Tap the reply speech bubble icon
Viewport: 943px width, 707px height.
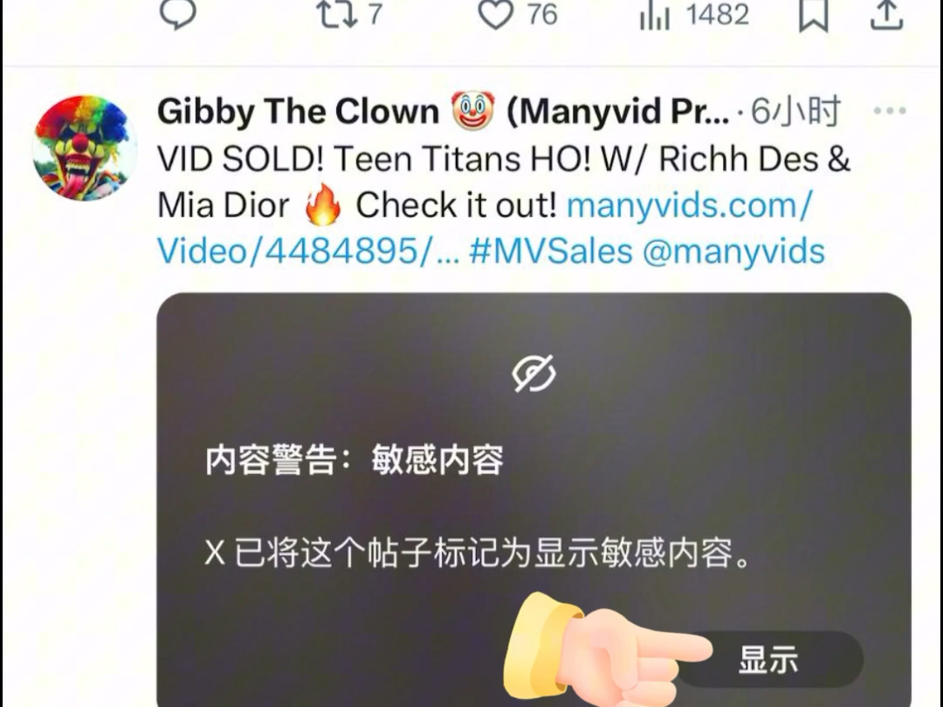click(178, 13)
